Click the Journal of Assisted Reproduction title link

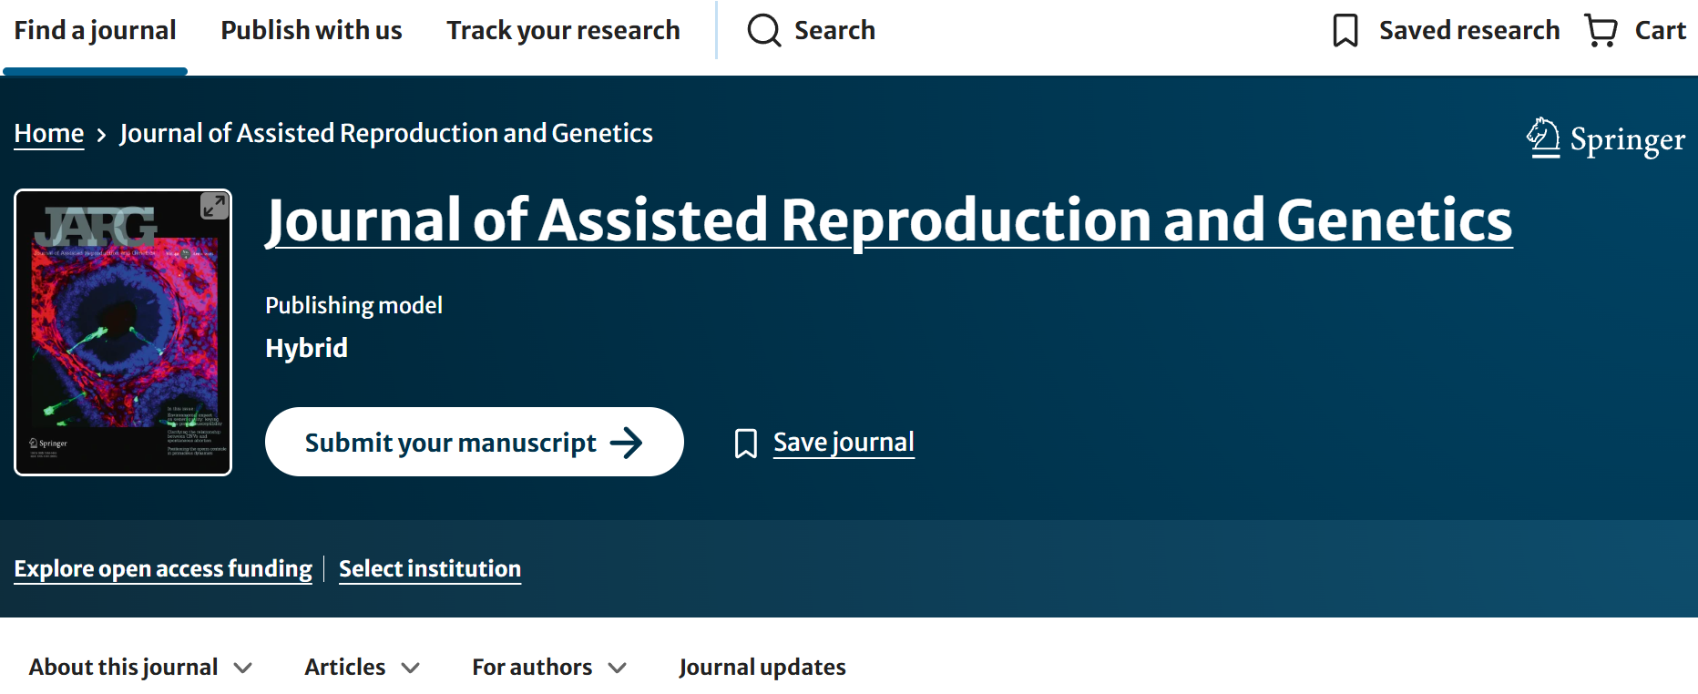coord(889,220)
